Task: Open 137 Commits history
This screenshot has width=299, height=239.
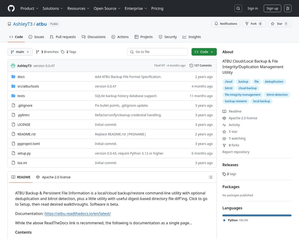Action: pos(200,66)
